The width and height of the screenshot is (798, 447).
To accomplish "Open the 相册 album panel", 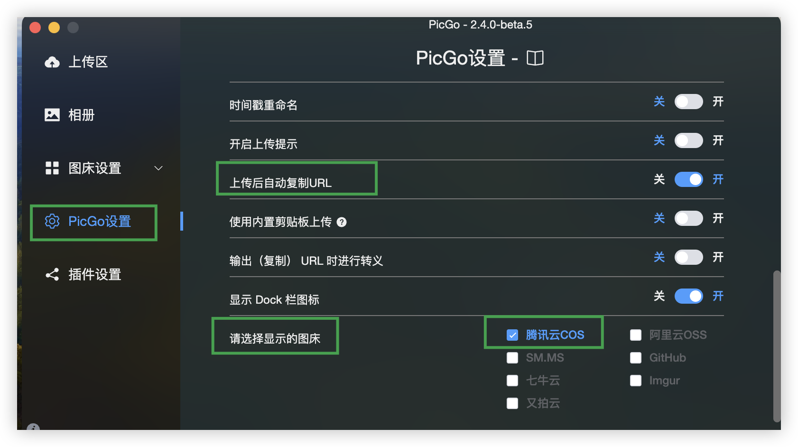I will coord(52,115).
